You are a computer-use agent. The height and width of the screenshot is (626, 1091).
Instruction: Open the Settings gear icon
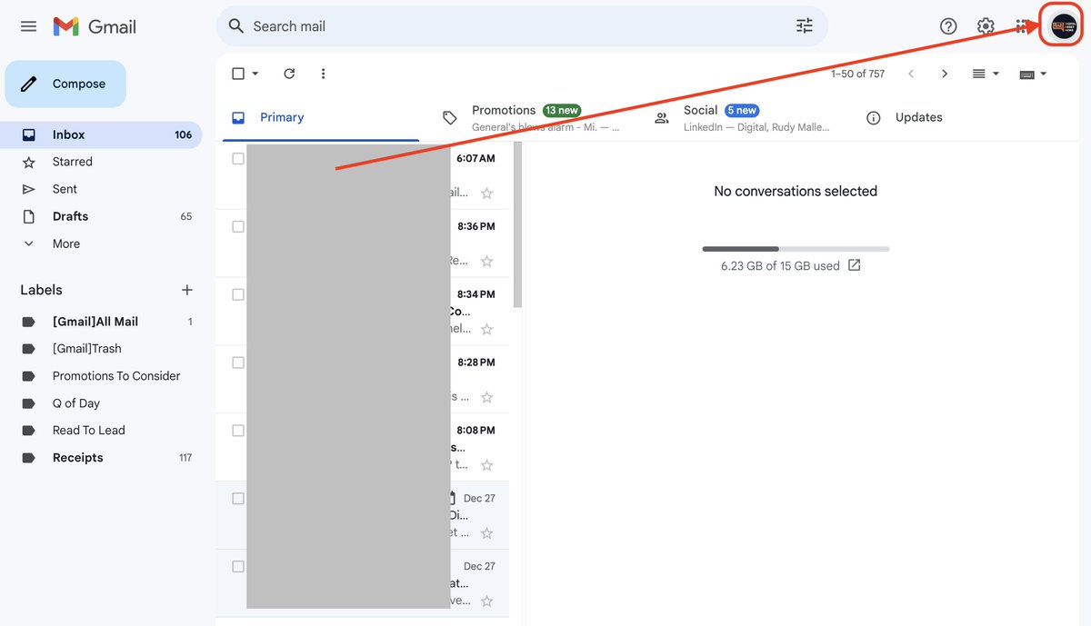(986, 26)
